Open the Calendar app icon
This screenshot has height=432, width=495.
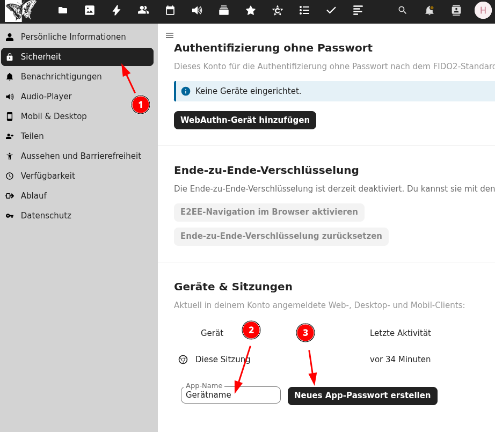170,10
